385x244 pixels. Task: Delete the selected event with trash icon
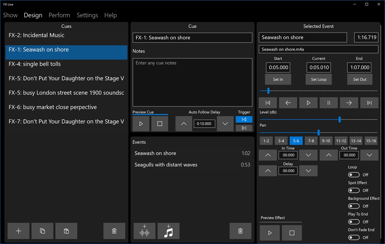tap(240, 231)
